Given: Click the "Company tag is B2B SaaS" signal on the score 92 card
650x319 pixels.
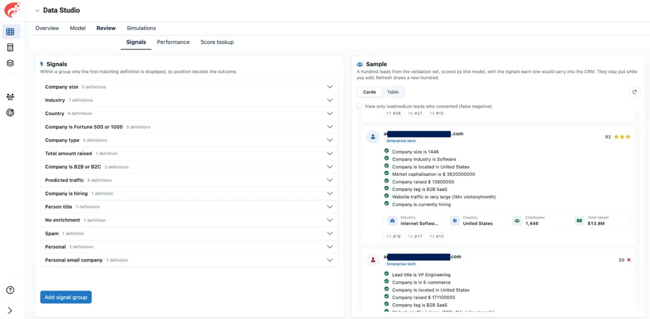Looking at the screenshot, I should [x=420, y=189].
